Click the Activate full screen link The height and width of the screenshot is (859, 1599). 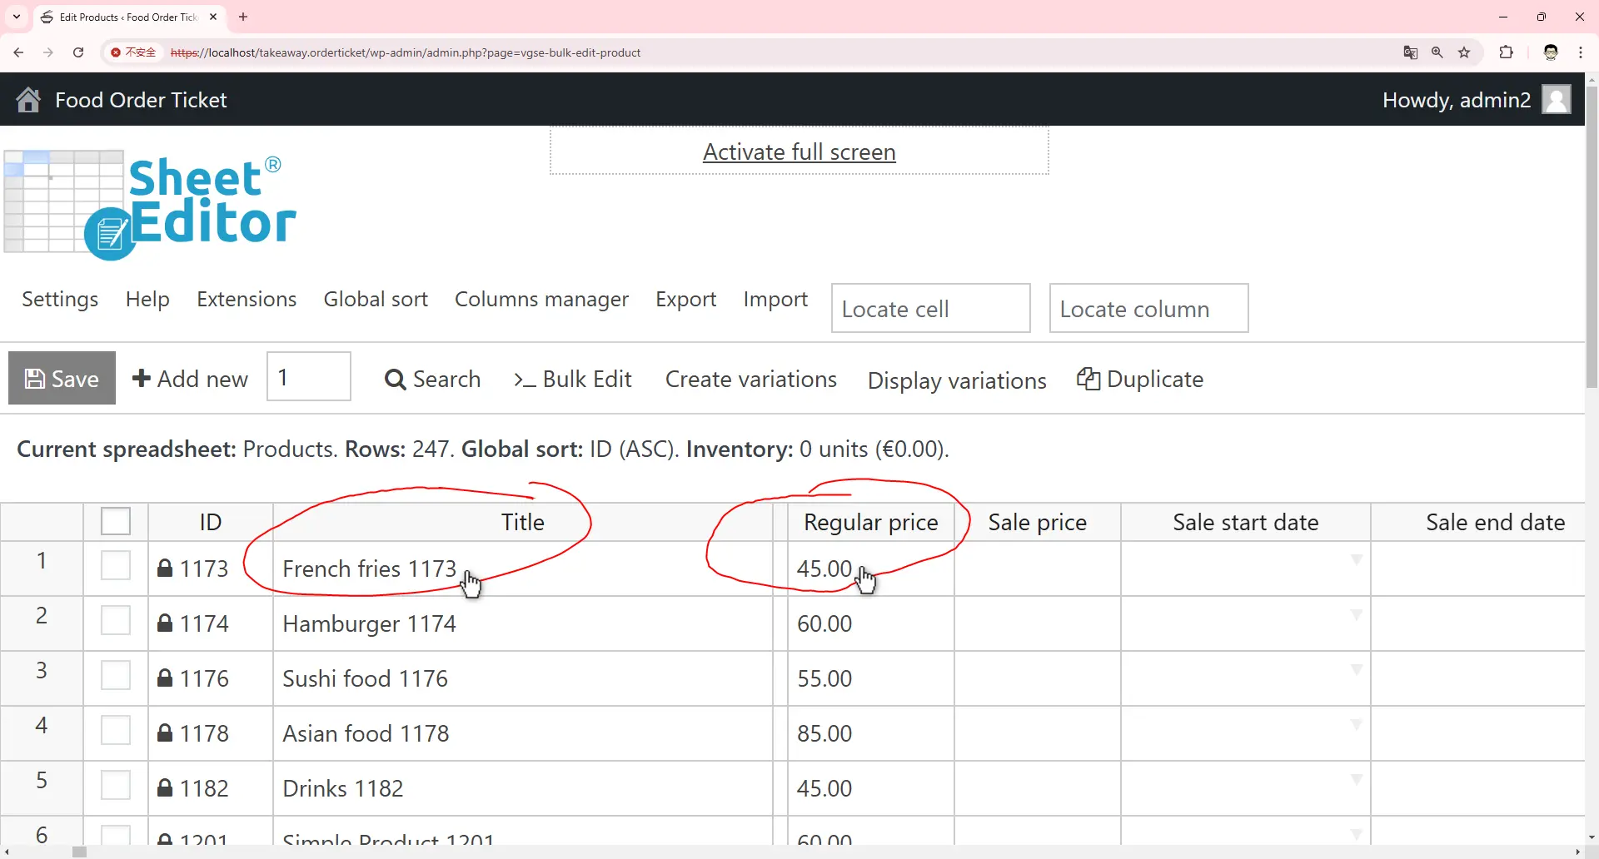[799, 152]
